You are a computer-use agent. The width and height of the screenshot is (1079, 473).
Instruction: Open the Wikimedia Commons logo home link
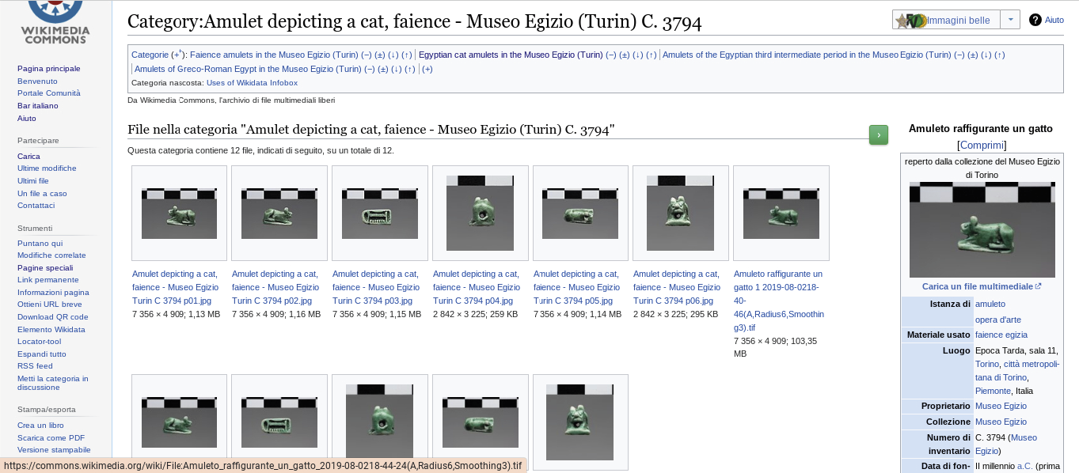coord(55,22)
